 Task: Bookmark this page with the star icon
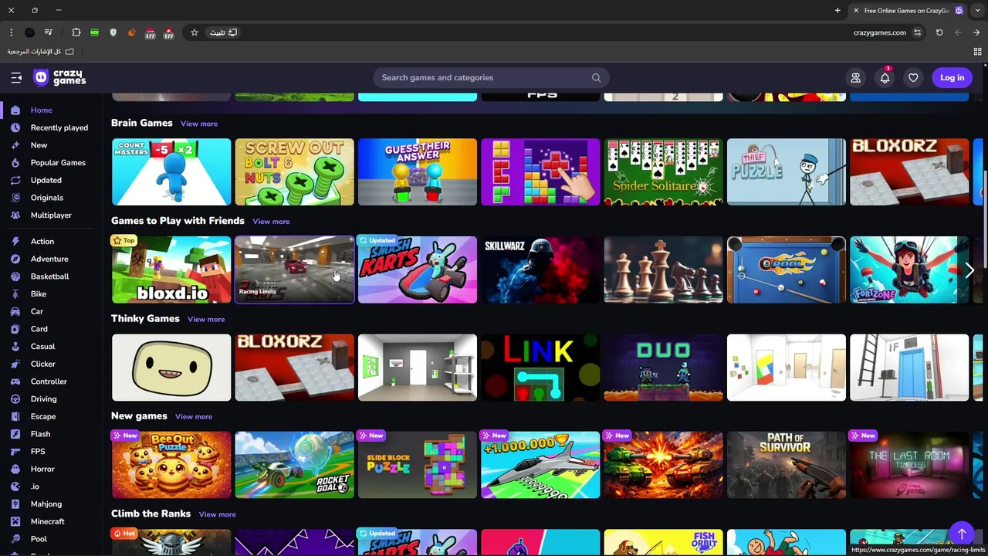pyautogui.click(x=195, y=32)
